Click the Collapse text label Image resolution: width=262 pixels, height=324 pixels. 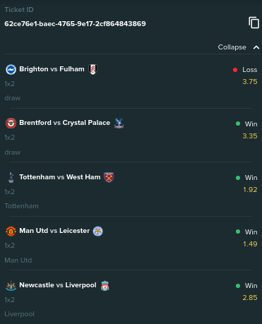point(232,47)
